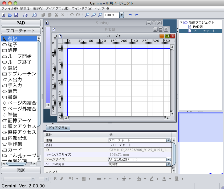Open print preview magnifier icon
This screenshot has height=189, width=224.
(34, 15)
